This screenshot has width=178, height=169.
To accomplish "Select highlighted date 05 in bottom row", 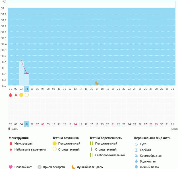I will 26,124.
